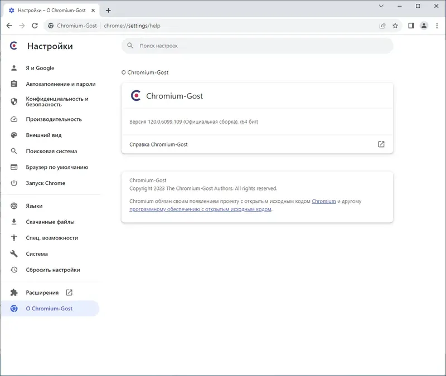Click the profile avatar icon
The image size is (446, 376).
[x=424, y=26]
